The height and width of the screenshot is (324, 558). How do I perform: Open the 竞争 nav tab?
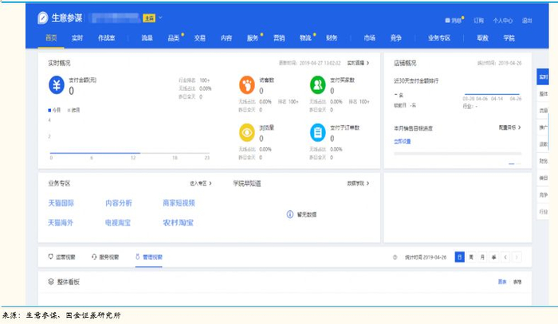coord(396,37)
